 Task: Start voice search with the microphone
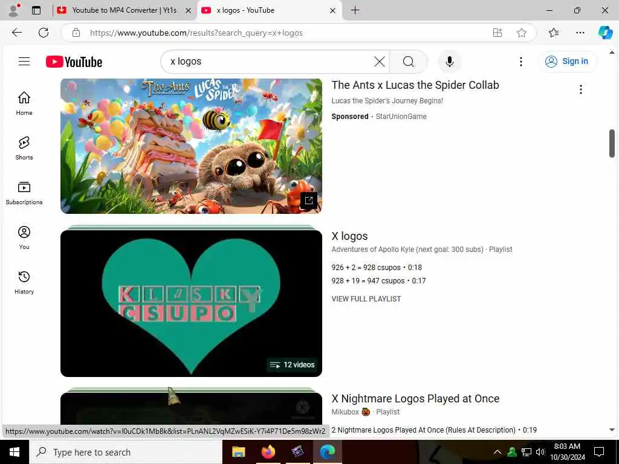[449, 62]
